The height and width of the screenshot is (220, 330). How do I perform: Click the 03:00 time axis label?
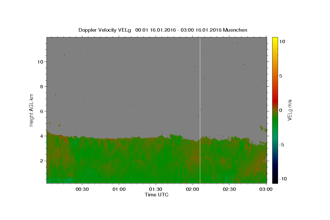point(266,189)
